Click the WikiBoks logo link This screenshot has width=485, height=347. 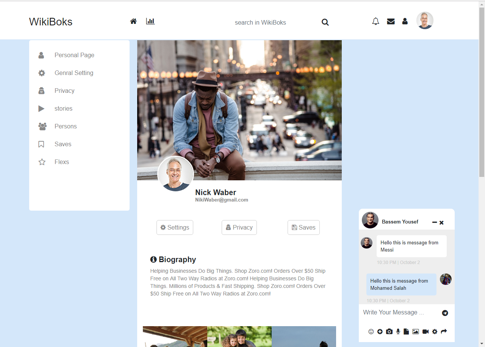point(51,22)
